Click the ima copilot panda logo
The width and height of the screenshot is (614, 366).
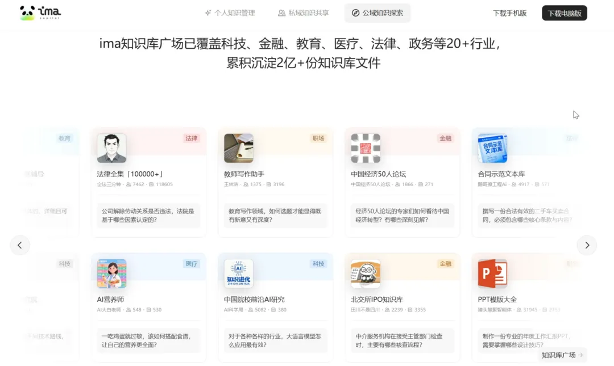(x=40, y=13)
